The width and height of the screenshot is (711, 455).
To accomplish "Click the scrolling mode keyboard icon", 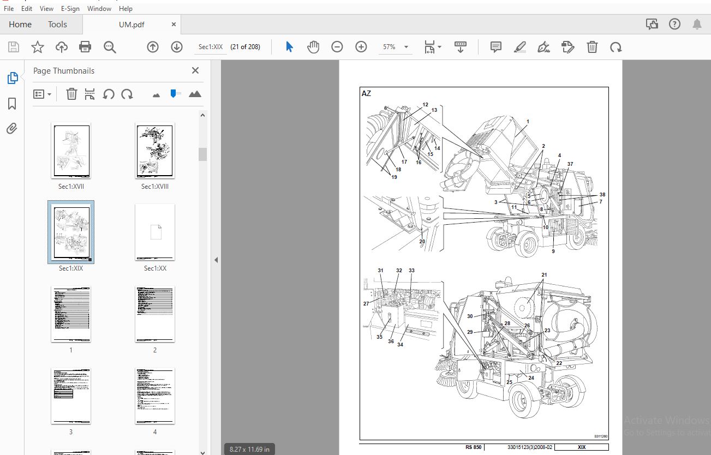I will [460, 47].
